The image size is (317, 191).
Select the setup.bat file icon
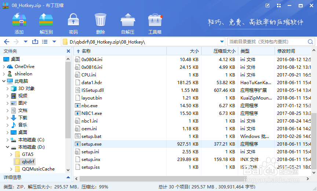[x=78, y=136]
